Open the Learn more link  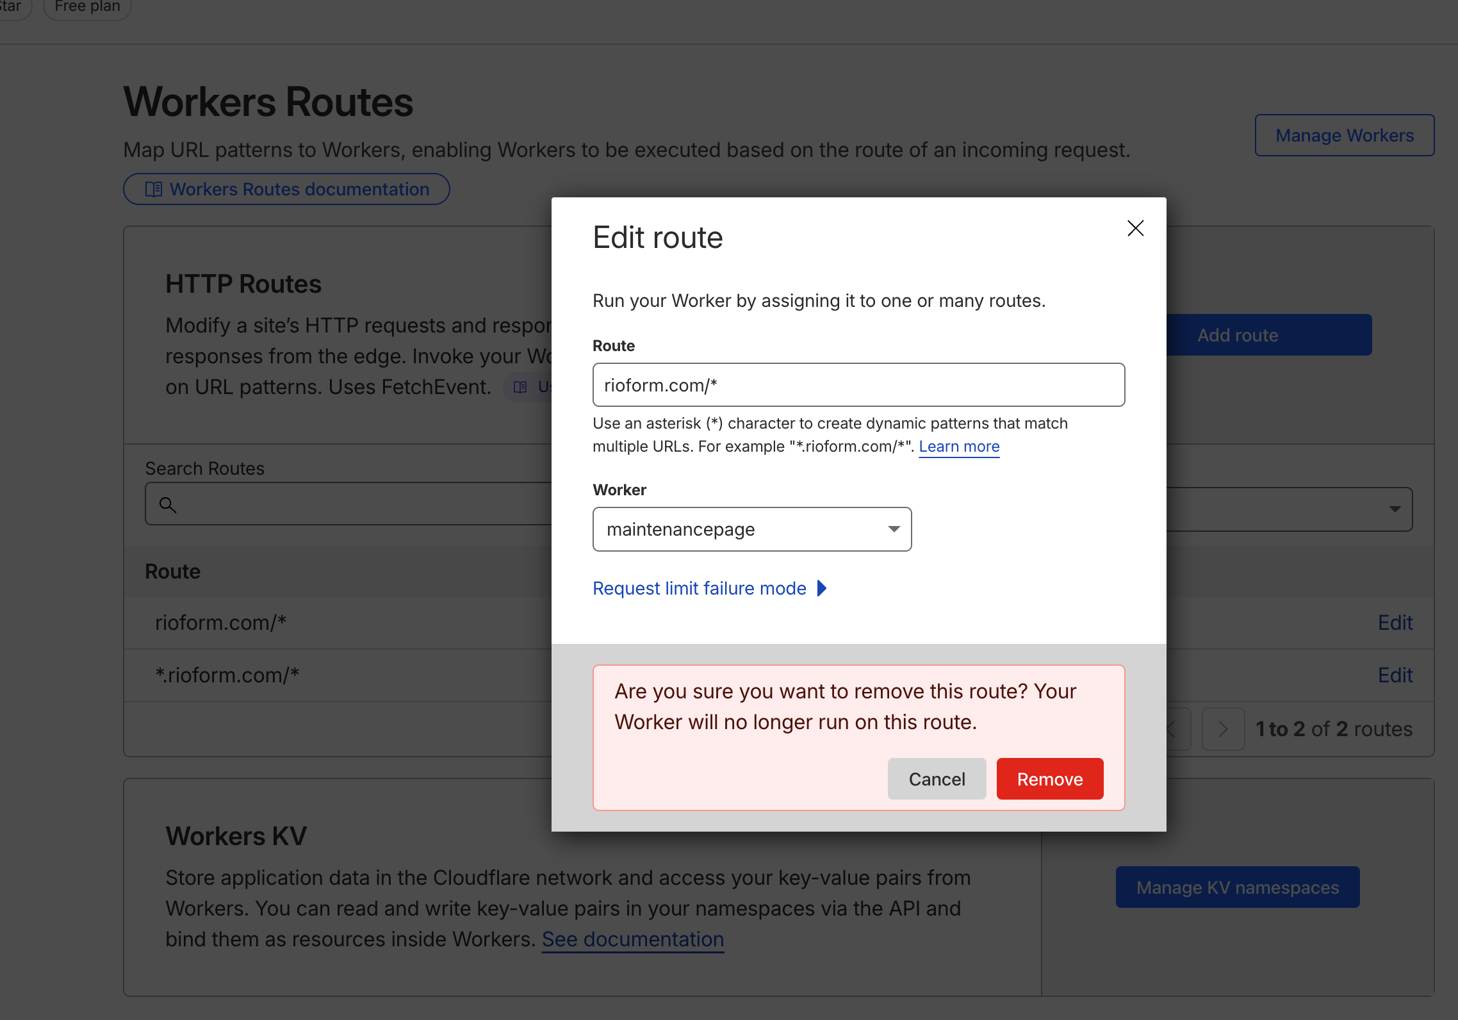958,447
